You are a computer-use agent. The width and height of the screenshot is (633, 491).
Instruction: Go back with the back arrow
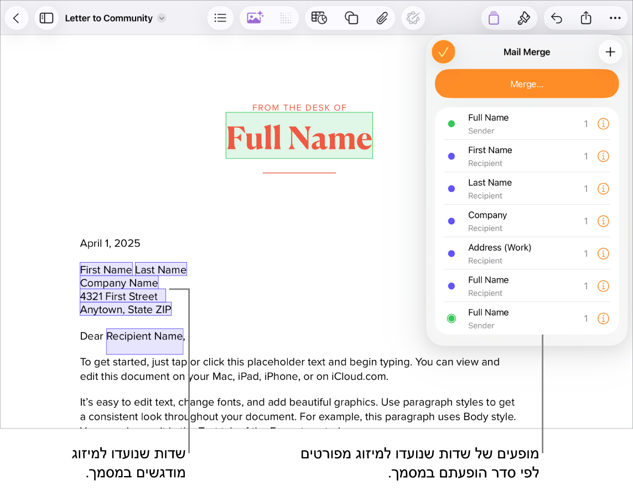point(17,18)
